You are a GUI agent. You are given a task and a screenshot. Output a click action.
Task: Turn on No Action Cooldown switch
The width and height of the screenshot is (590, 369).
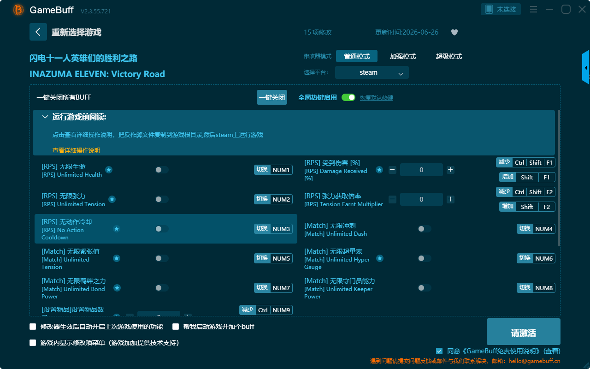click(x=161, y=229)
